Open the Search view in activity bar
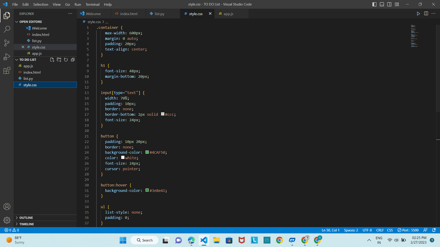The height and width of the screenshot is (247, 440). click(x=7, y=29)
